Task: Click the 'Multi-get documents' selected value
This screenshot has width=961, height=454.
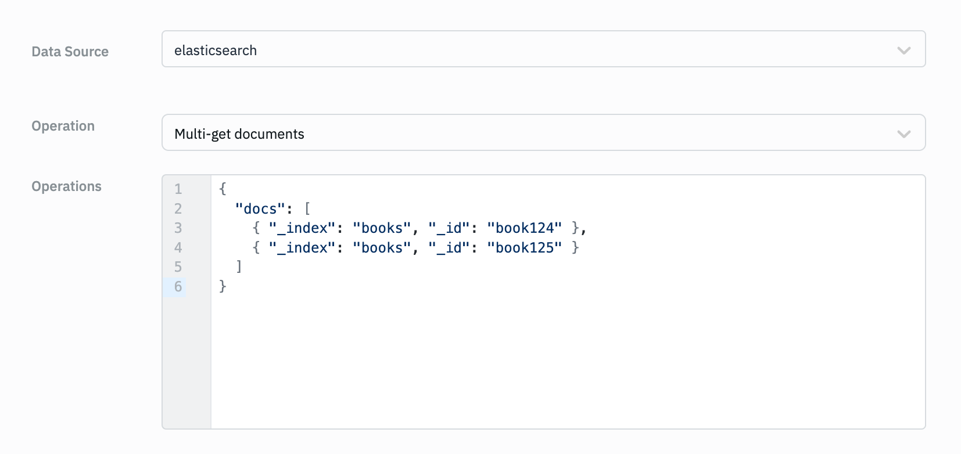Action: [239, 134]
